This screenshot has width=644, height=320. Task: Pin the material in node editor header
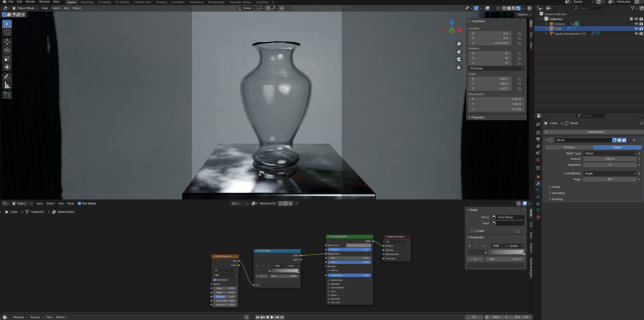296,203
